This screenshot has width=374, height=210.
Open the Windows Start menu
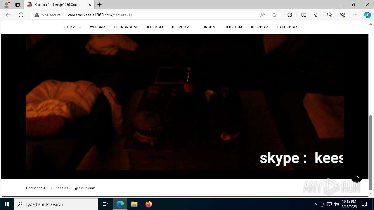click(x=7, y=204)
